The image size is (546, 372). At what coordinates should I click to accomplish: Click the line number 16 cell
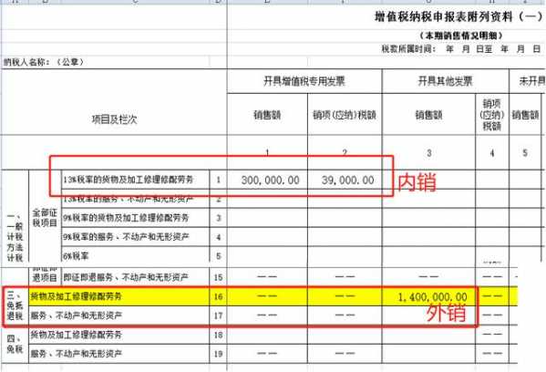[x=219, y=296]
